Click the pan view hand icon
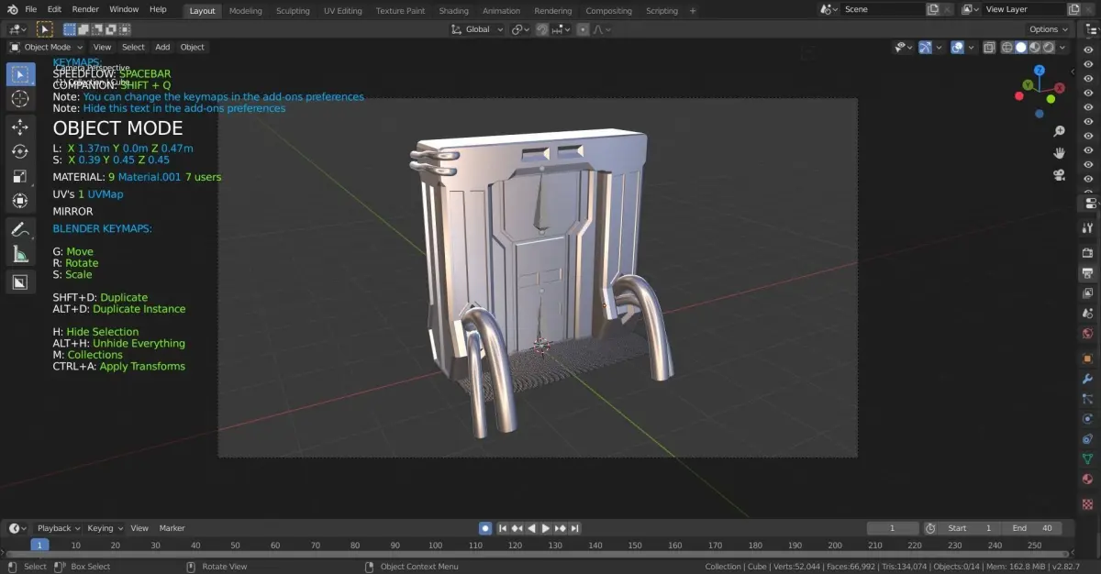1101x574 pixels. (x=1059, y=153)
